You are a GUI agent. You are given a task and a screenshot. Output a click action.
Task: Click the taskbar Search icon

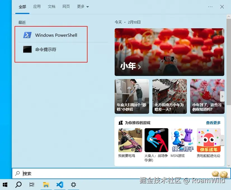click(x=18, y=185)
